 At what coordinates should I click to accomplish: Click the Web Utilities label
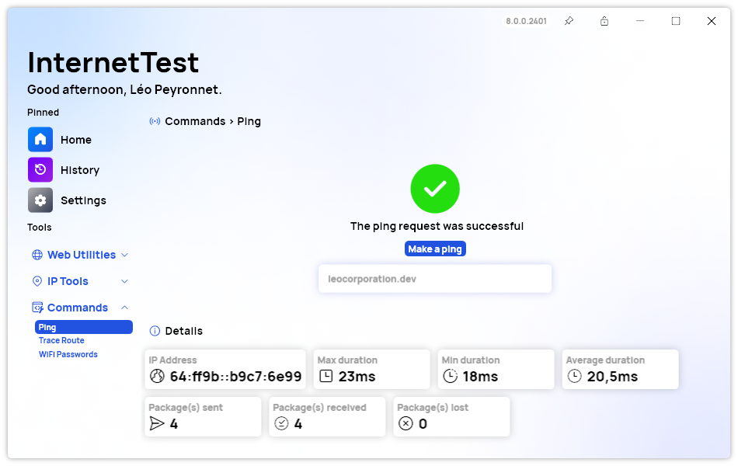pos(82,255)
